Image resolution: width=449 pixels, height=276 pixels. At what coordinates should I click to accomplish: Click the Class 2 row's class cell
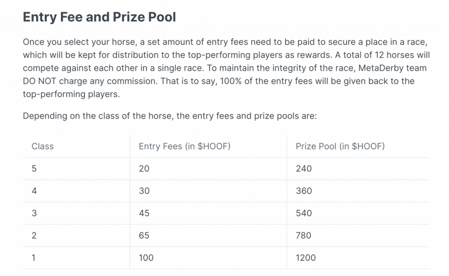pos(34,236)
